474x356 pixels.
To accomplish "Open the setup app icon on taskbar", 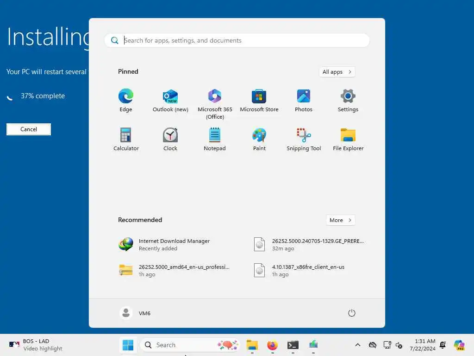I will coord(313,345).
